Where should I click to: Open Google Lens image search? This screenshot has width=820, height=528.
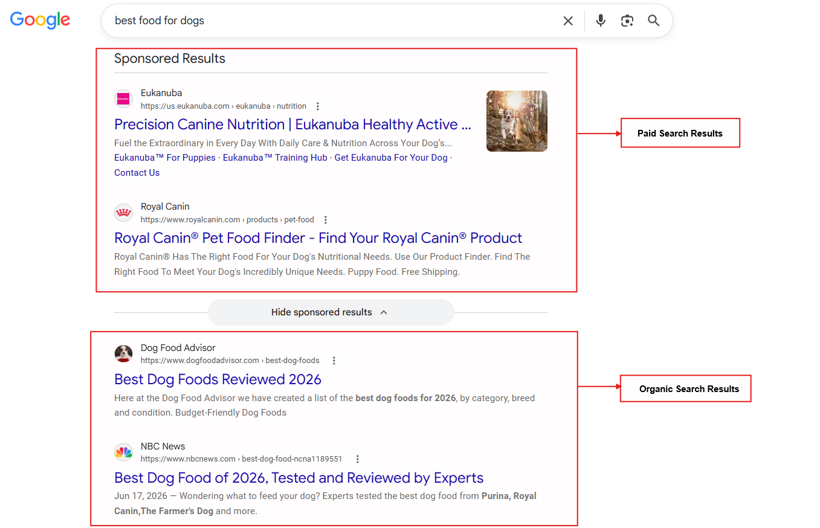627,21
